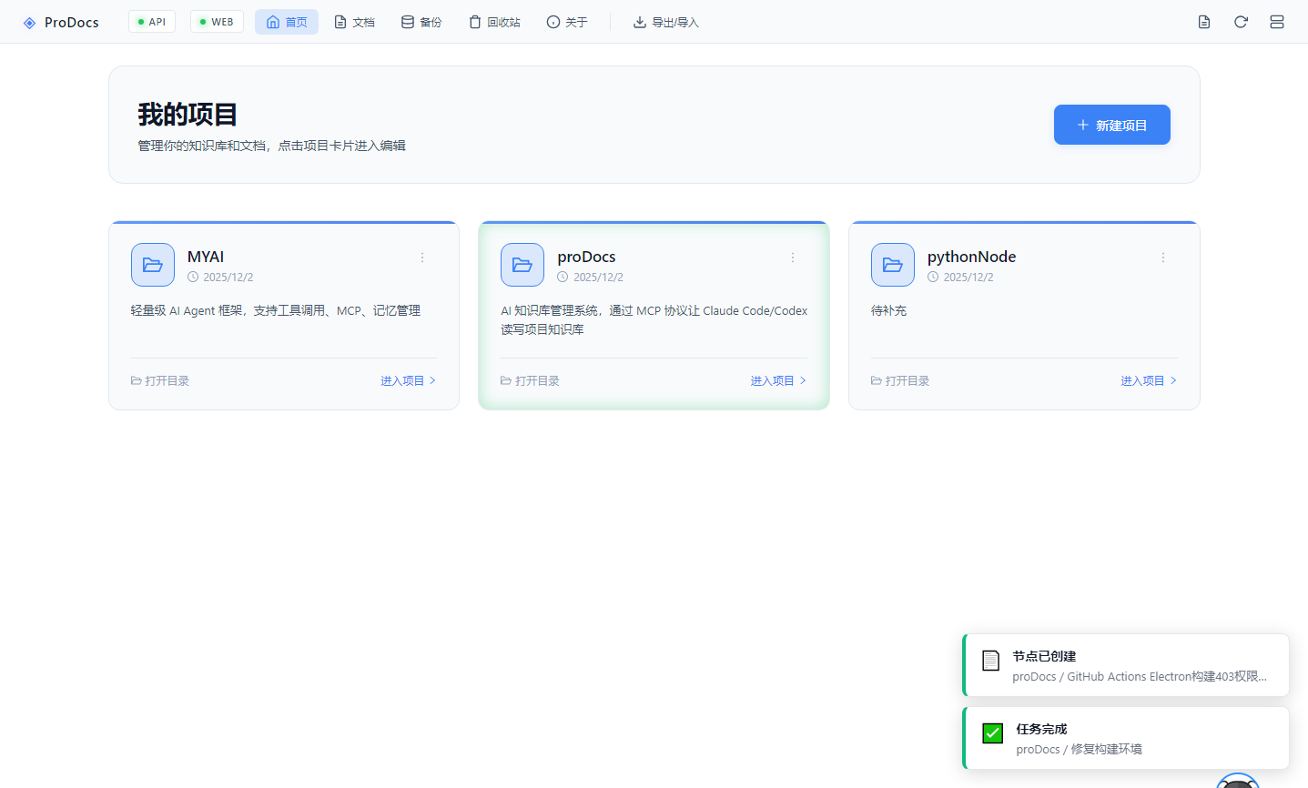Click the 新建项目 button
The image size is (1308, 788).
pyautogui.click(x=1111, y=125)
